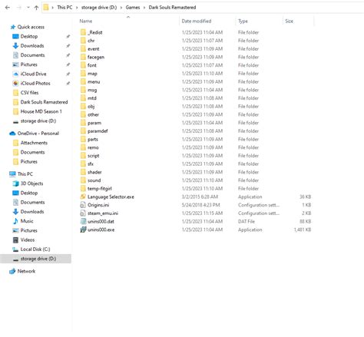Select OneDrive - Personal cloud icon
This screenshot has height=337, width=364.
pyautogui.click(x=12, y=134)
